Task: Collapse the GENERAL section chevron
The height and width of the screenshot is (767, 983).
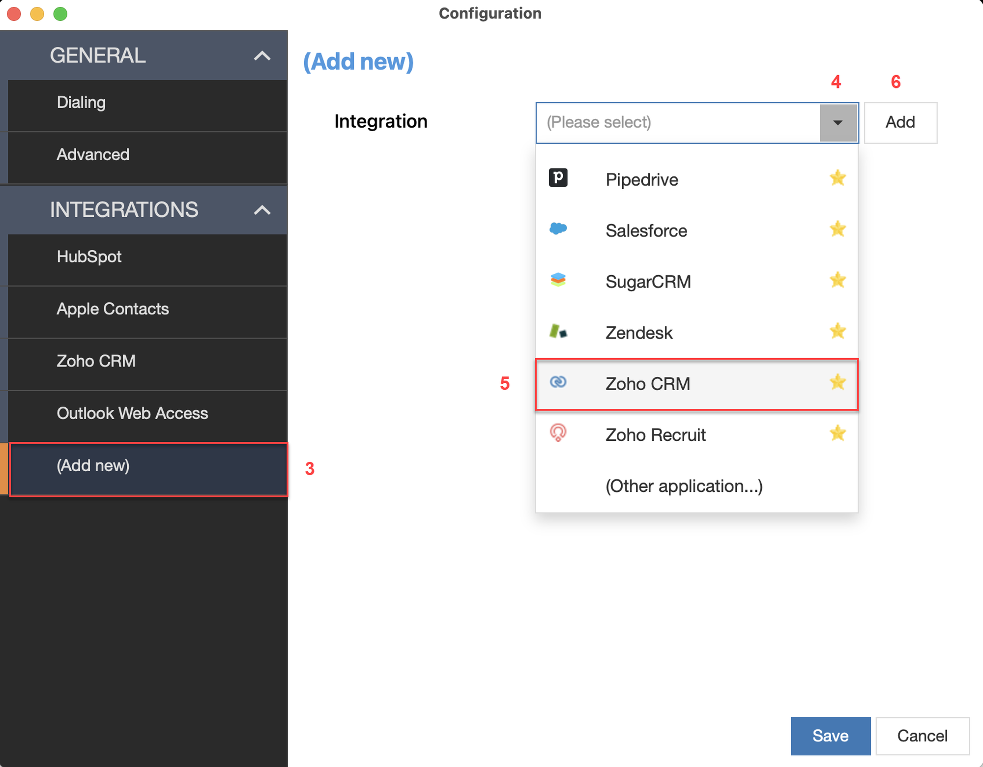Action: click(x=262, y=56)
